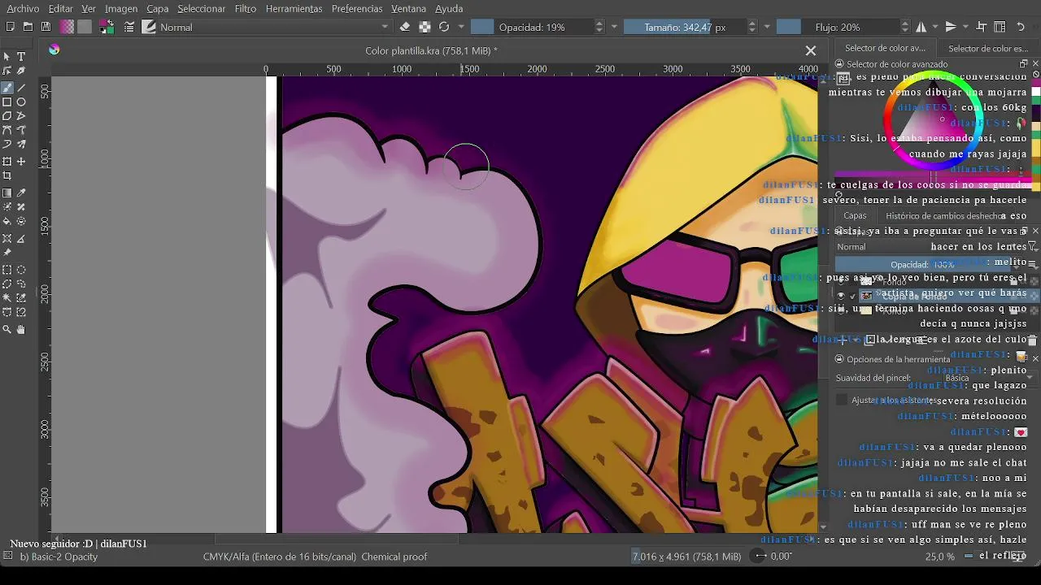Open the brush settings editor icon

pos(129,27)
